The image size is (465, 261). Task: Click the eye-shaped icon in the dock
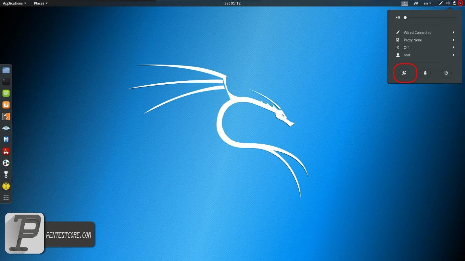[6, 128]
